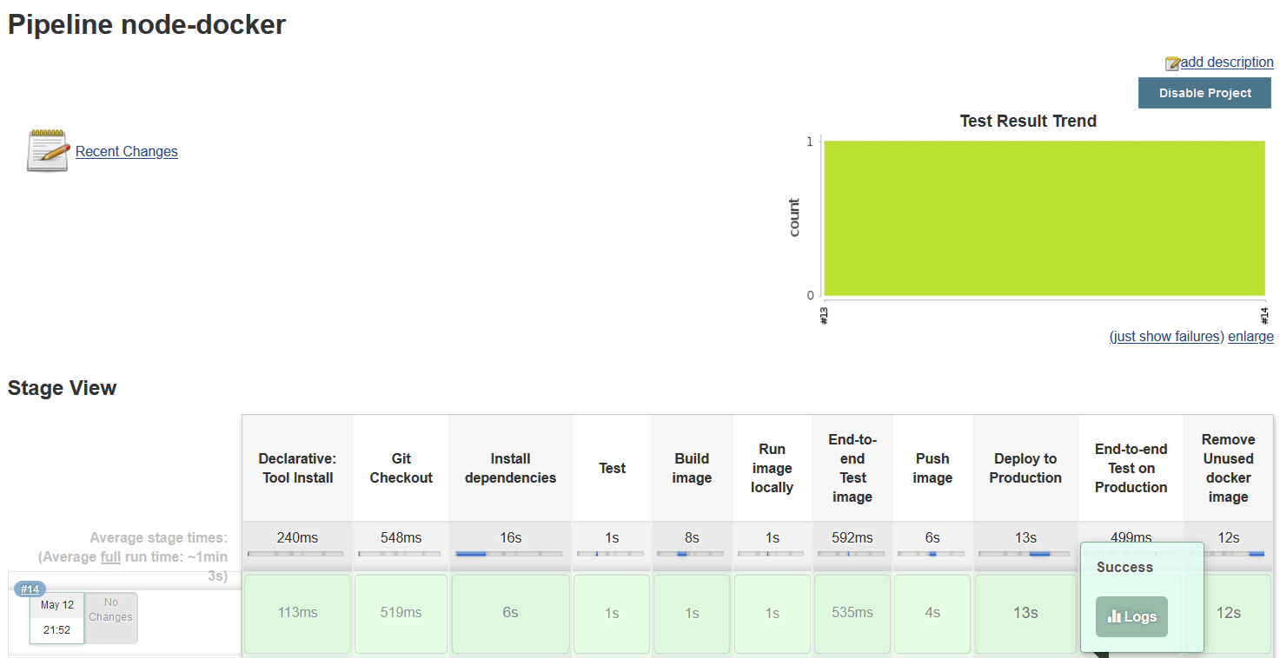The image size is (1280, 658).
Task: Click the No Changes label for build #14
Action: 111,617
